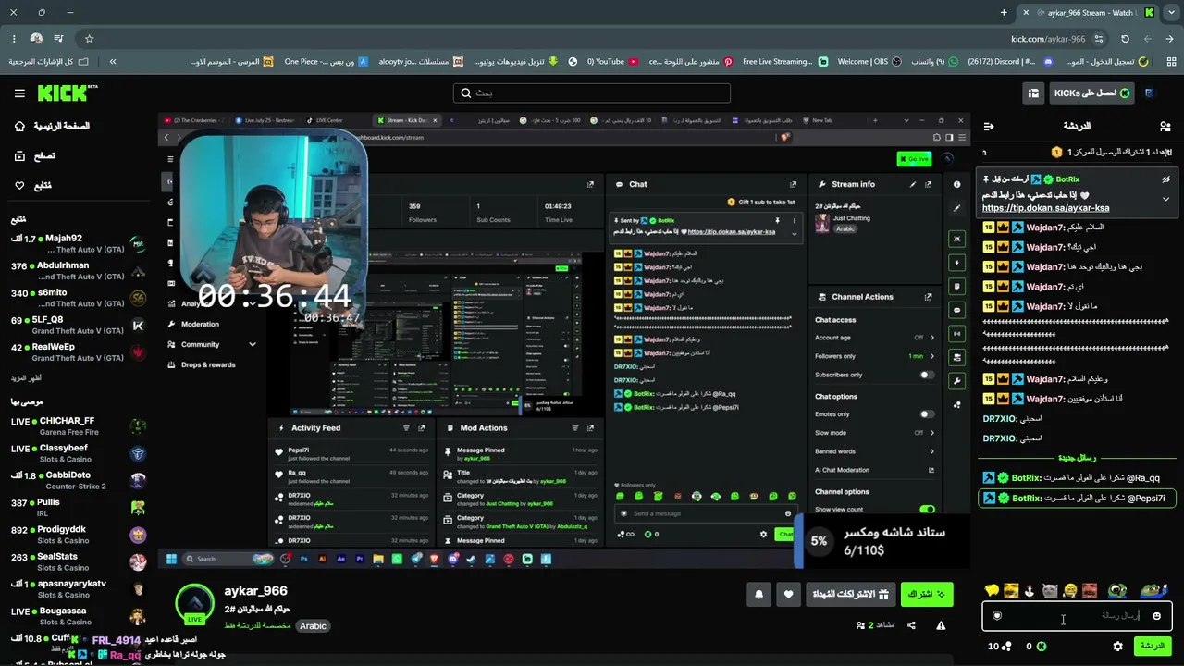Open the Kick hamburger sidebar menu
Screen dimensions: 1184x666
pos(19,92)
